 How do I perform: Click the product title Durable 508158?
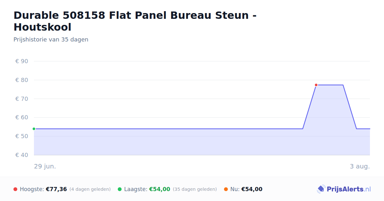[135, 21]
